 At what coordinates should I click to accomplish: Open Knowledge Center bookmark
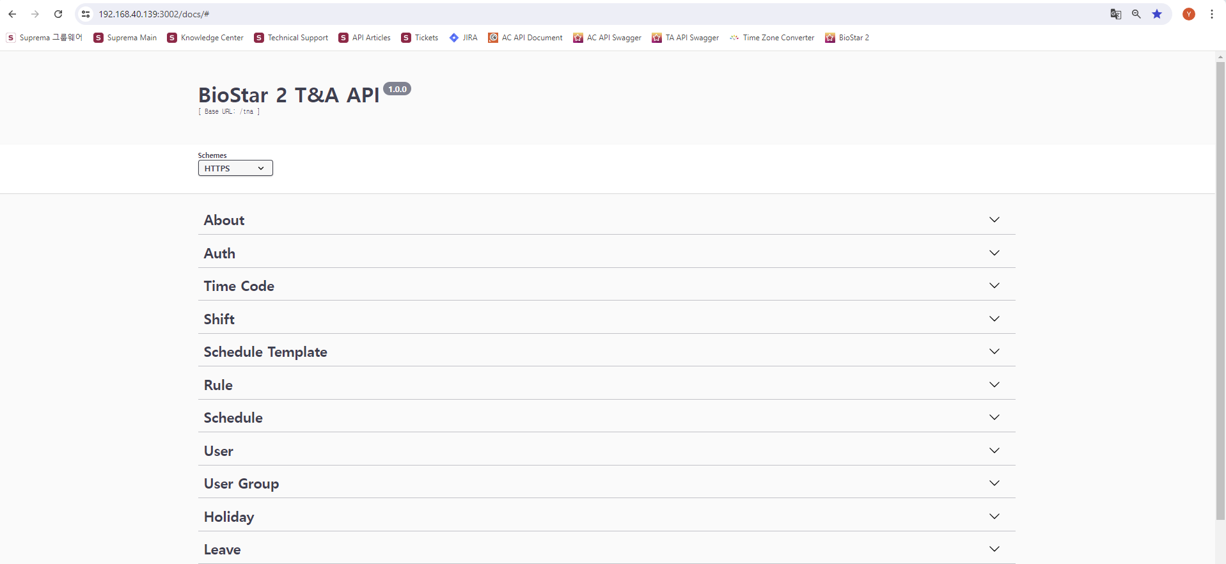205,38
